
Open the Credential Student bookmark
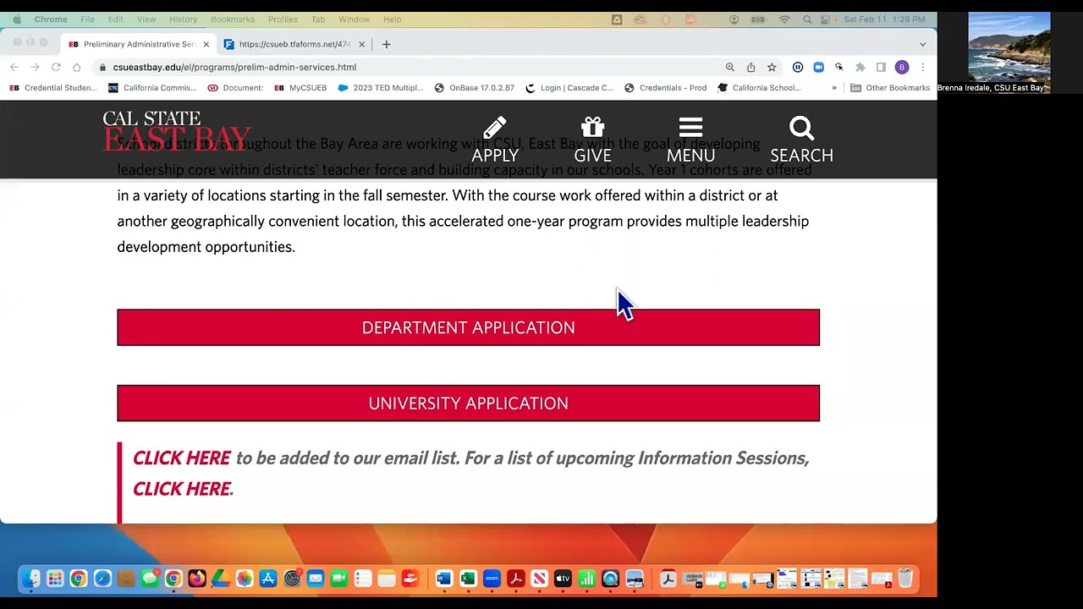click(x=53, y=88)
